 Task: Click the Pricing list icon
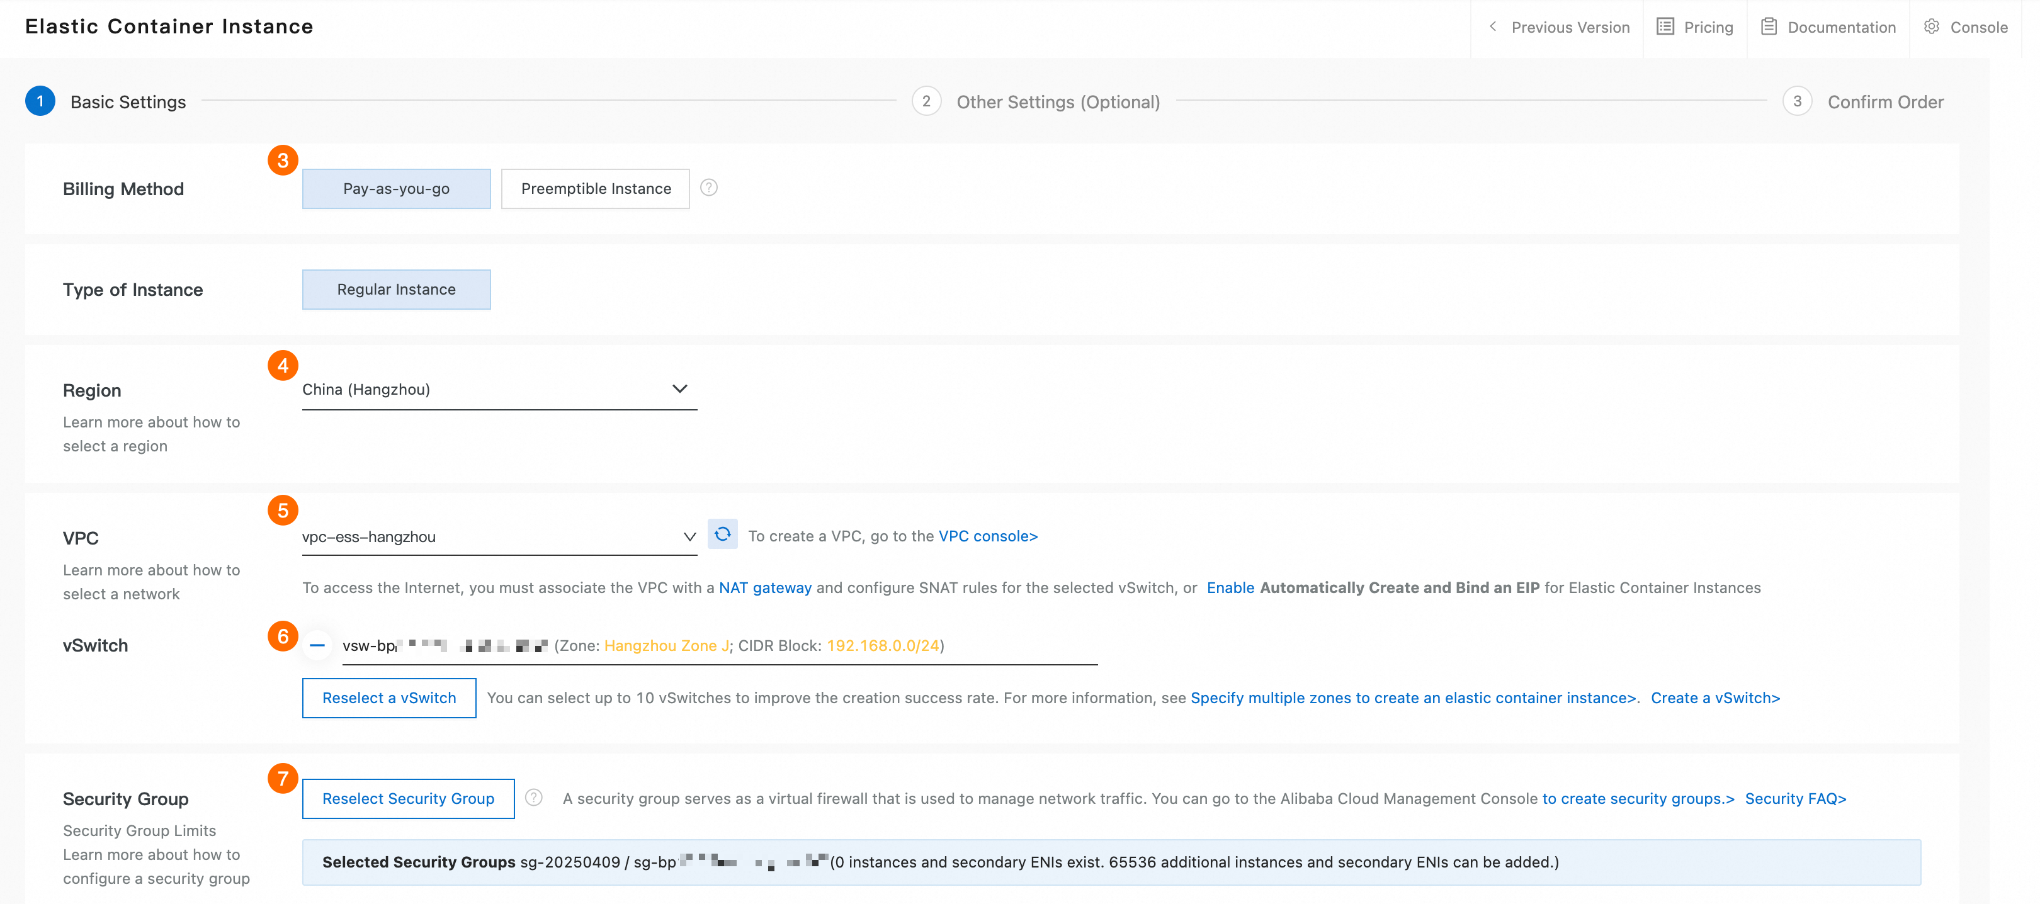[x=1665, y=27]
